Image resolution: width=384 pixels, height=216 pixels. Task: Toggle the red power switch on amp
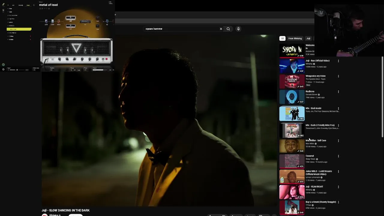click(x=106, y=59)
